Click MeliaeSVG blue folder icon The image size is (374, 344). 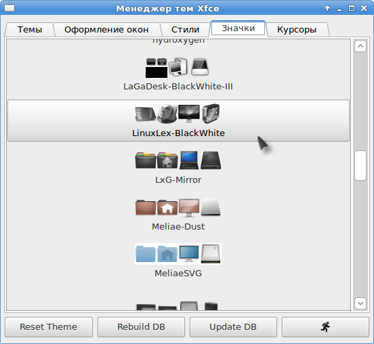point(146,254)
